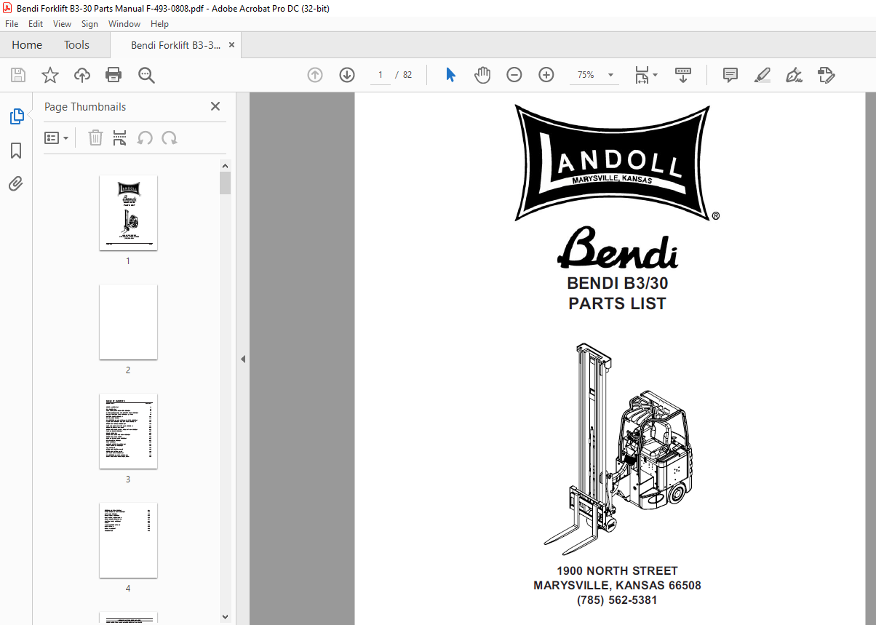Open the Bookmarks panel
Viewport: 876px width, 625px height.
16,151
